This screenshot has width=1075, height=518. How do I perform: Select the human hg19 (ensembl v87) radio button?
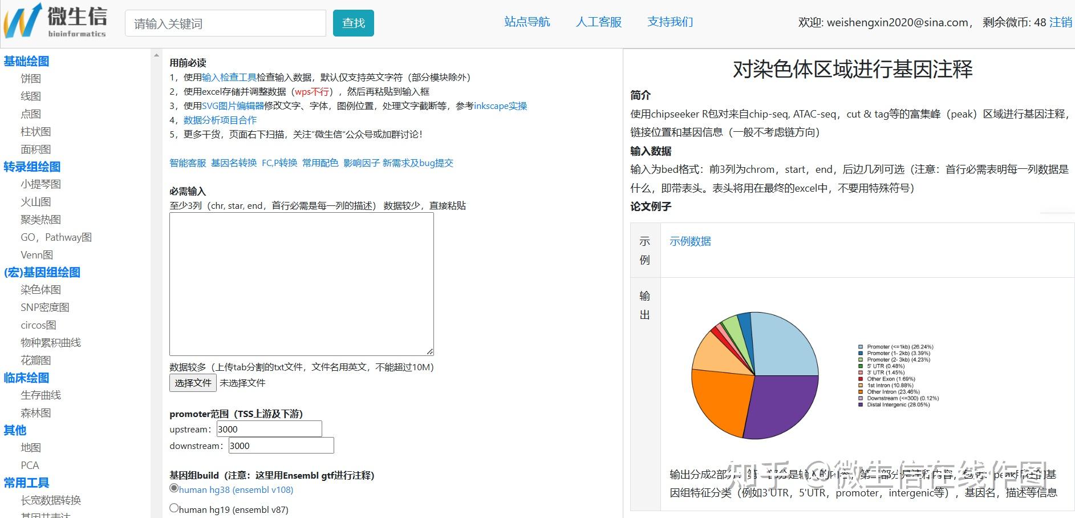173,507
